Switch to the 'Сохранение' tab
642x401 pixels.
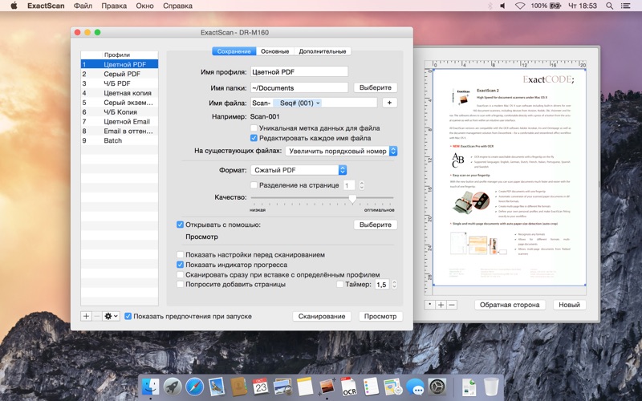tap(234, 51)
